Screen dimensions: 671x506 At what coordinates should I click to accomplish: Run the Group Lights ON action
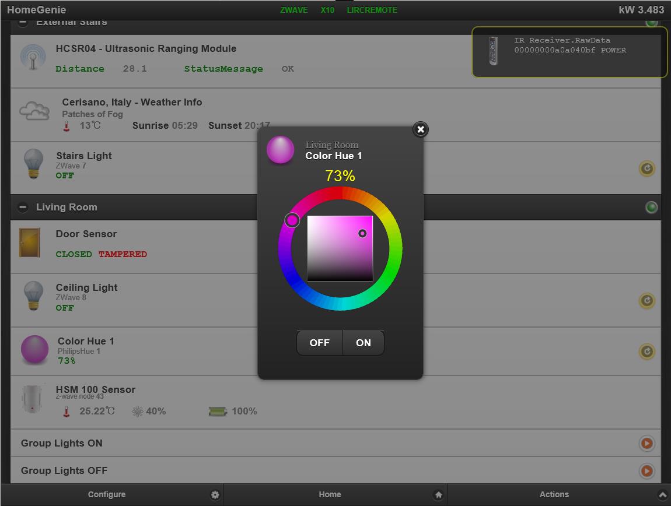coord(646,444)
